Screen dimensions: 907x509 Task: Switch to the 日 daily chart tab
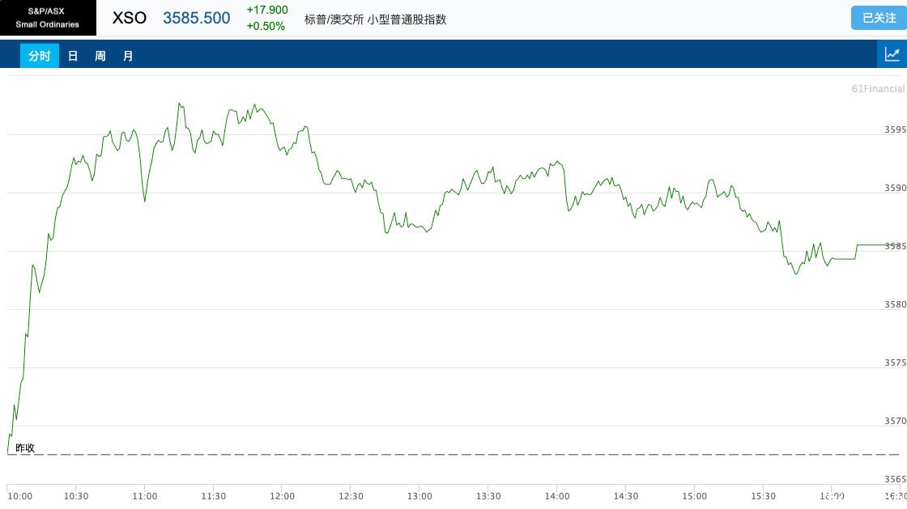click(73, 56)
